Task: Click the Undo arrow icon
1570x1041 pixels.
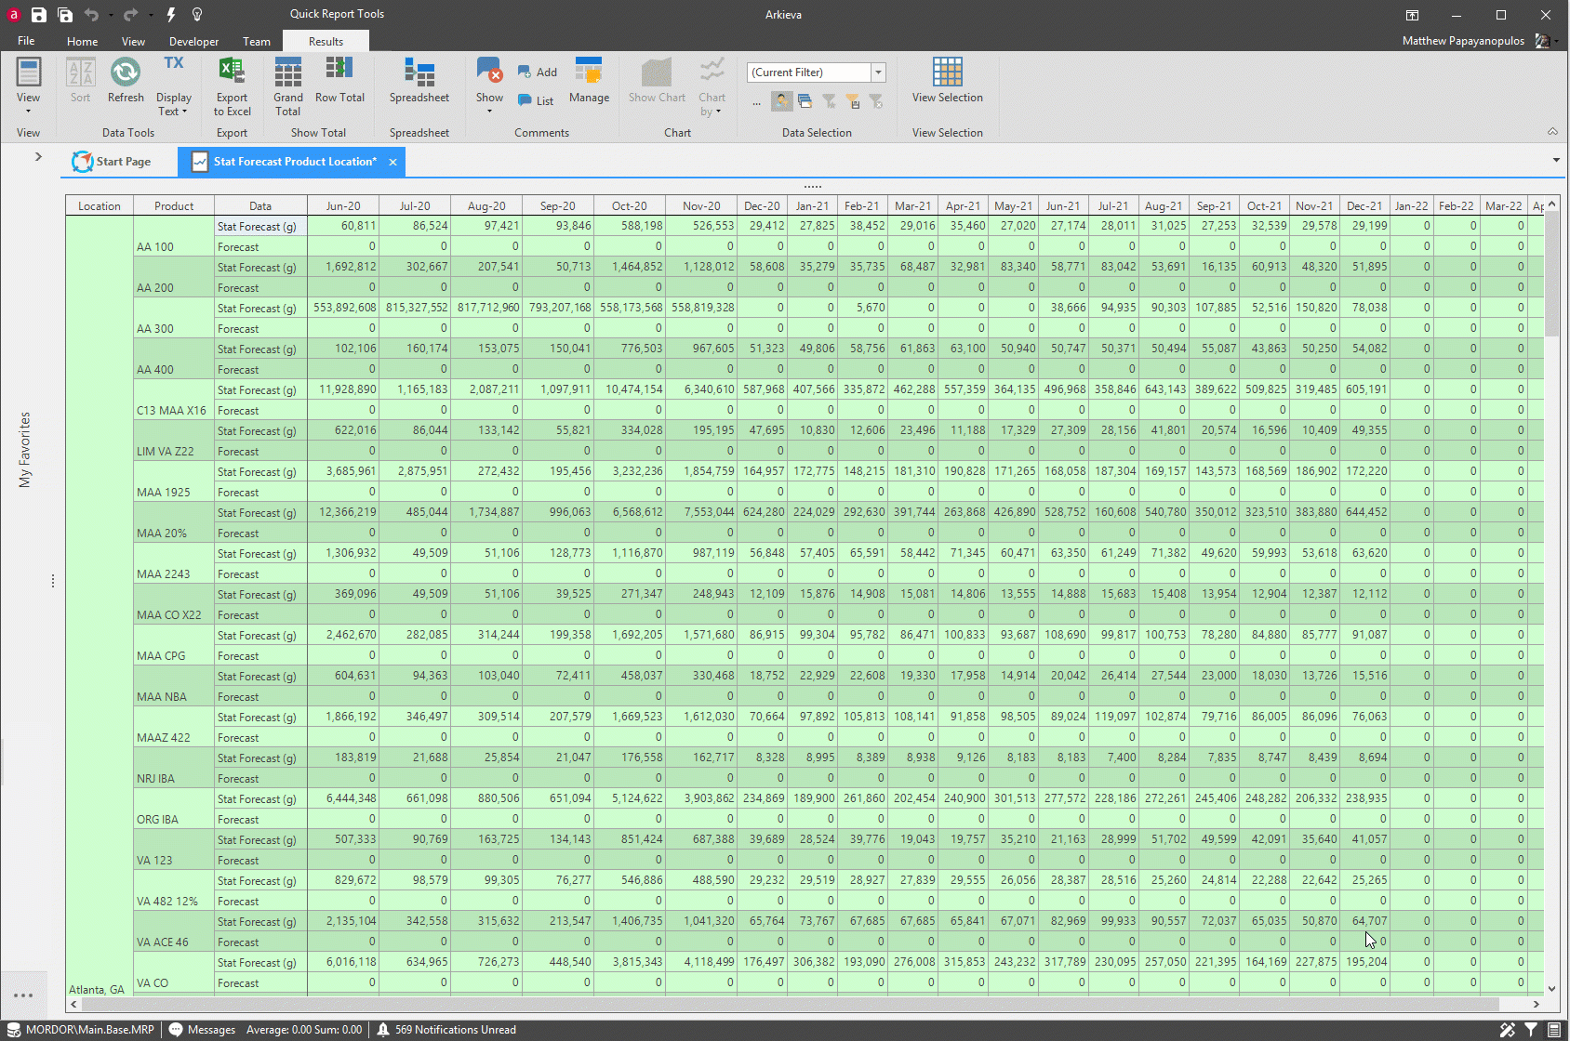Action: [x=91, y=15]
